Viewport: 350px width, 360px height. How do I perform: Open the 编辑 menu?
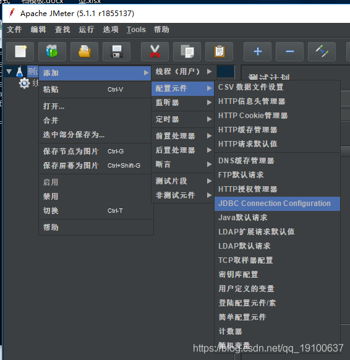coord(38,30)
